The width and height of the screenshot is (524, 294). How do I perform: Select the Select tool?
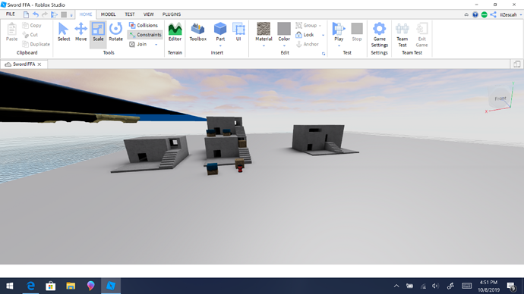64,33
